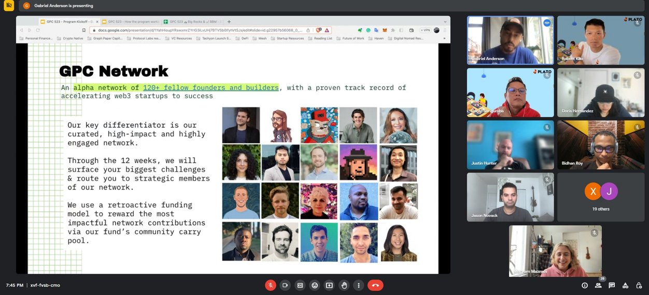Click 120+ fellow founders and builders link
The height and width of the screenshot is (295, 649).
(210, 87)
